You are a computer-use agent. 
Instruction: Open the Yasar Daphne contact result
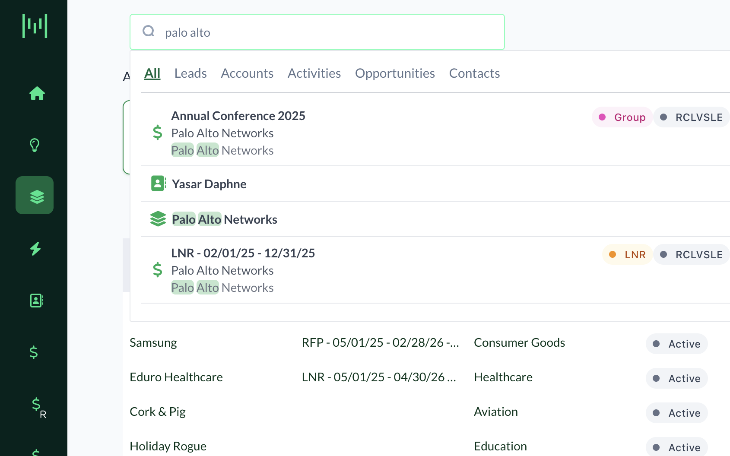click(209, 184)
